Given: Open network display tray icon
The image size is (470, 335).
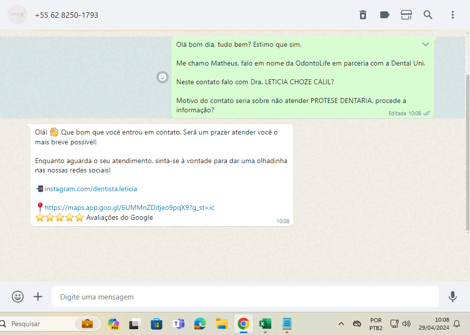Looking at the screenshot, I should coord(394,324).
